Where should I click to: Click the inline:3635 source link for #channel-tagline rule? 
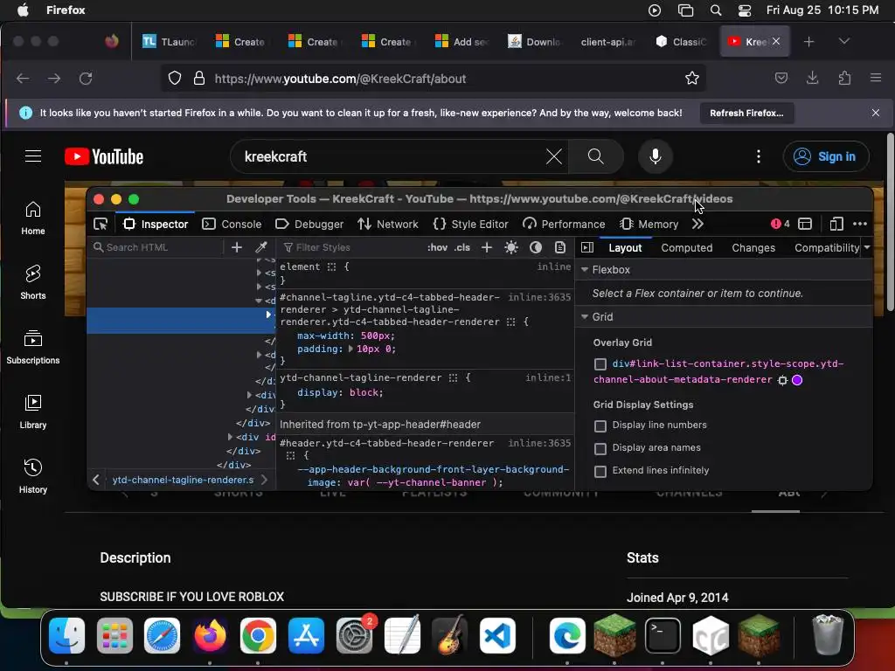click(539, 297)
